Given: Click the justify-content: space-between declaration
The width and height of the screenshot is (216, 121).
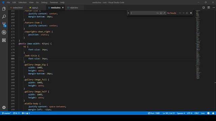Looking at the screenshot, I should 47,107.
